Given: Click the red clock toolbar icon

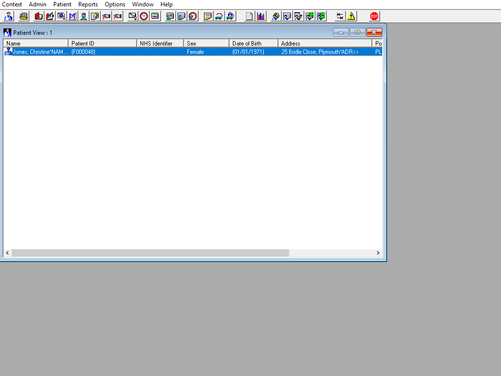Looking at the screenshot, I should [144, 16].
